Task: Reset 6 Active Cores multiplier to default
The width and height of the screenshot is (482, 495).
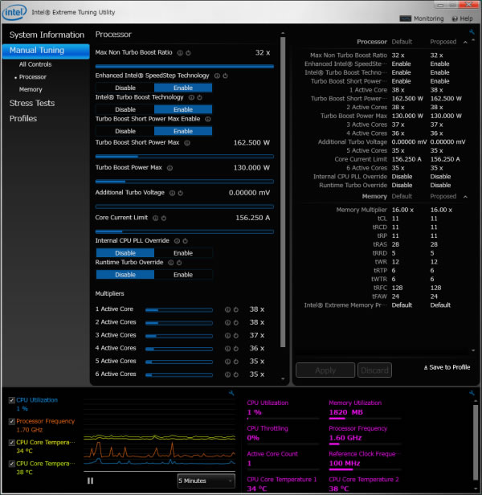Action: [236, 374]
